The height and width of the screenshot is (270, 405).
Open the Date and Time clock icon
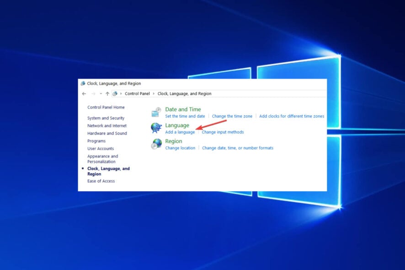point(156,112)
